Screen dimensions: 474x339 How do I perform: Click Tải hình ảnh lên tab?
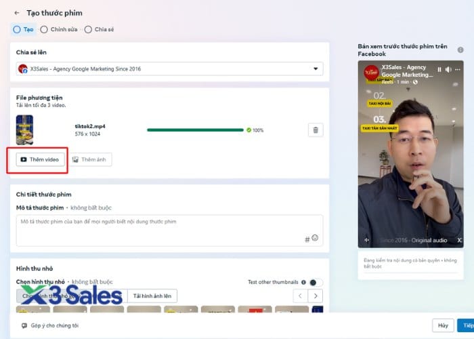(x=152, y=296)
